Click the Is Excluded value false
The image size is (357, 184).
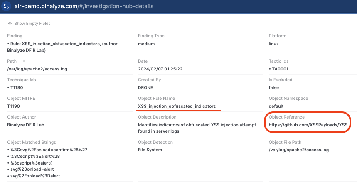[x=274, y=87]
